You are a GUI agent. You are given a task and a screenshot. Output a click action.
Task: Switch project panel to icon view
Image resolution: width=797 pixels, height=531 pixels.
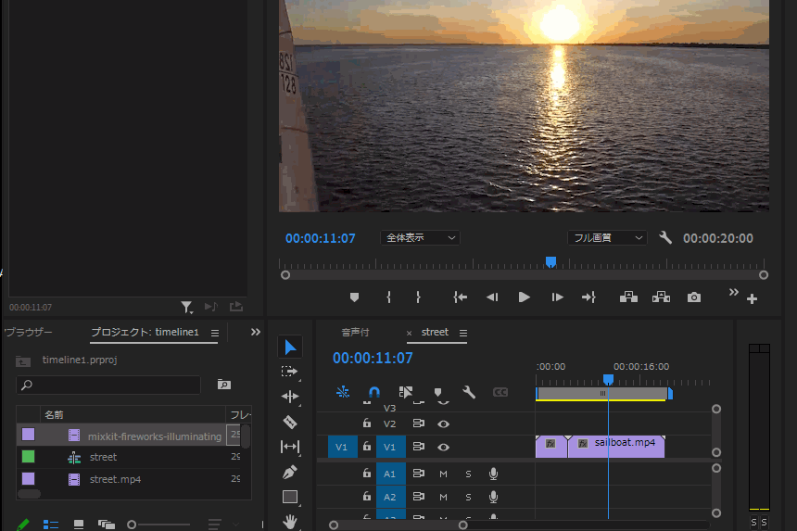click(x=78, y=525)
